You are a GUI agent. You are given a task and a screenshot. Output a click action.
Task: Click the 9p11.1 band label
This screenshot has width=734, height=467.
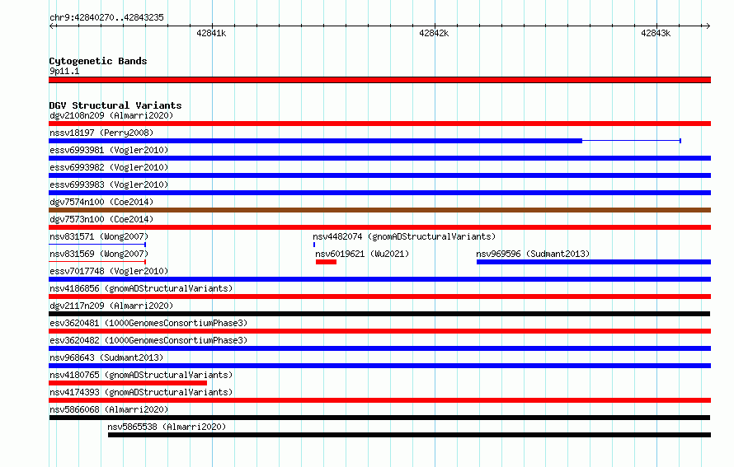point(64,71)
